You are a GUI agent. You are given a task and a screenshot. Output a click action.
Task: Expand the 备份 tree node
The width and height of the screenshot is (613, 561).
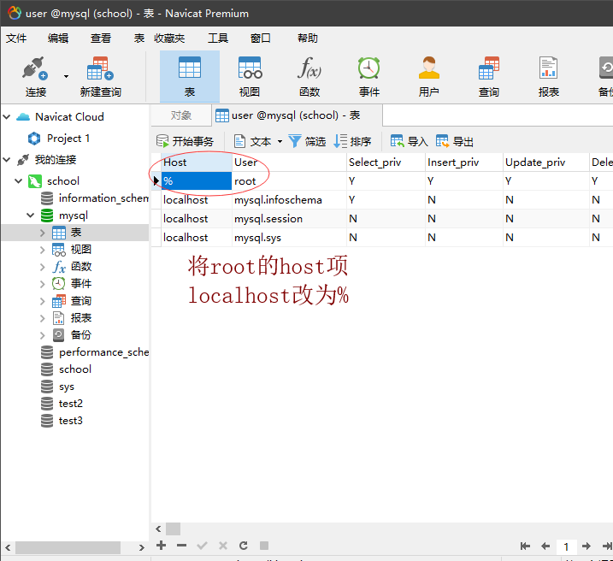[42, 335]
